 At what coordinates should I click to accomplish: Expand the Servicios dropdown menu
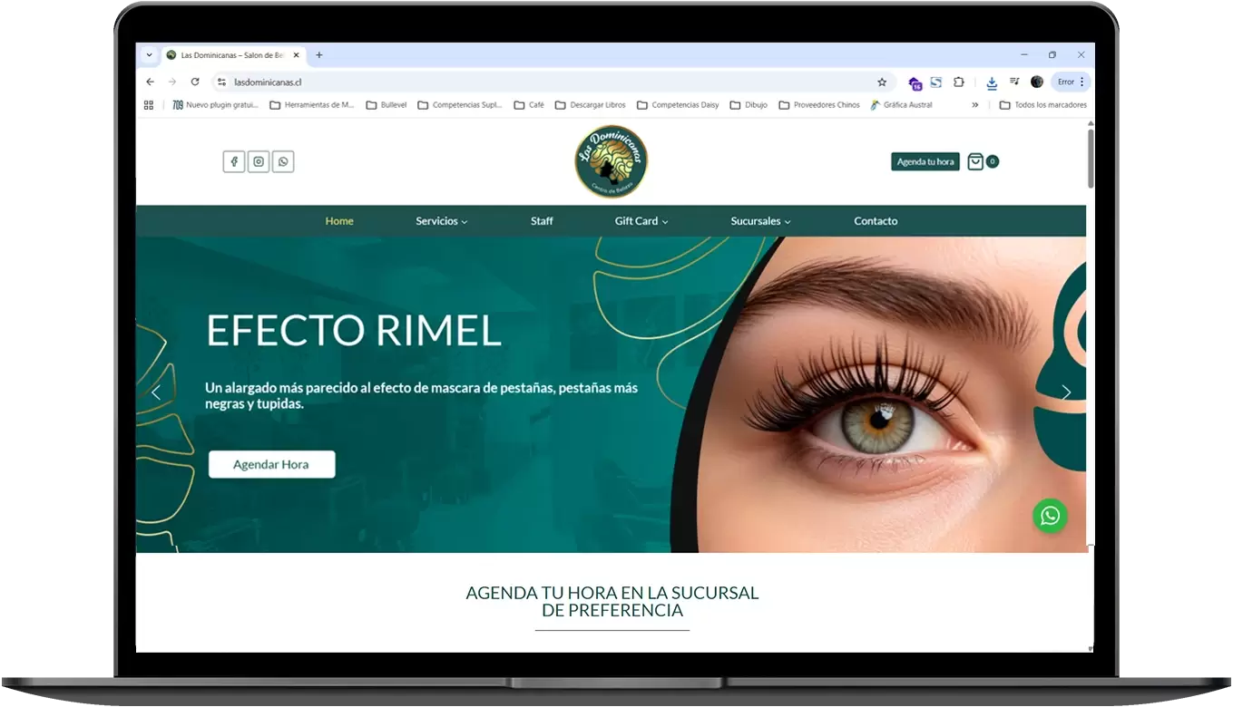click(x=441, y=221)
